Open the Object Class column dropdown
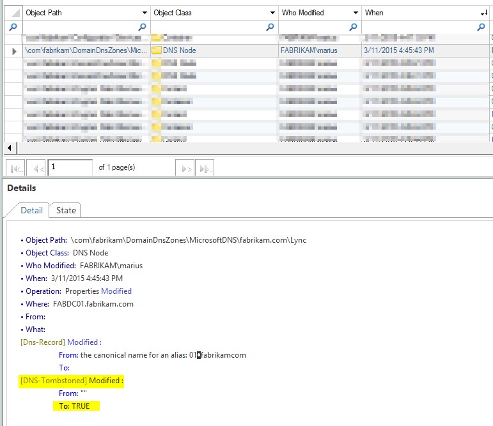Viewport: 493px width, 426px height. point(272,13)
